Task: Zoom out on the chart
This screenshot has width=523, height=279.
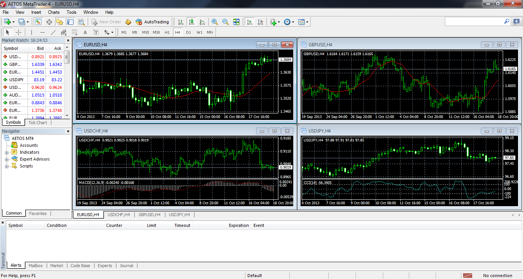Action: (226, 22)
